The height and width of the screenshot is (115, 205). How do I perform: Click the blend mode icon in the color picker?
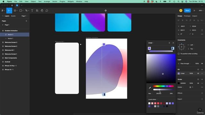coord(169,43)
